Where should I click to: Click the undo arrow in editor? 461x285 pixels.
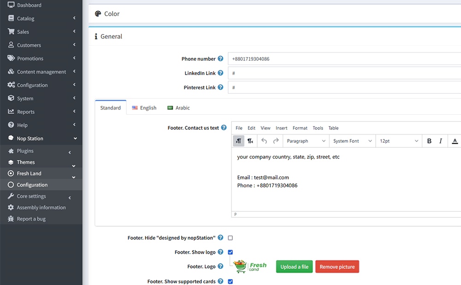point(264,141)
